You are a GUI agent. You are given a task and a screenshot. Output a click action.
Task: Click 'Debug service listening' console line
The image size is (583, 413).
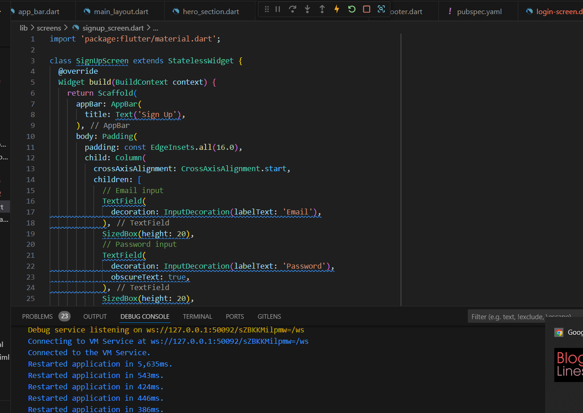pos(166,330)
